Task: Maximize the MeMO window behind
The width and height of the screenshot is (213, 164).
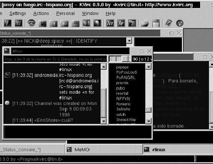Action: 205,57
